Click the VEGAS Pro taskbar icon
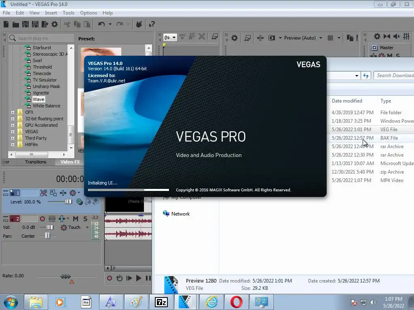The height and width of the screenshot is (310, 414). tap(184, 302)
